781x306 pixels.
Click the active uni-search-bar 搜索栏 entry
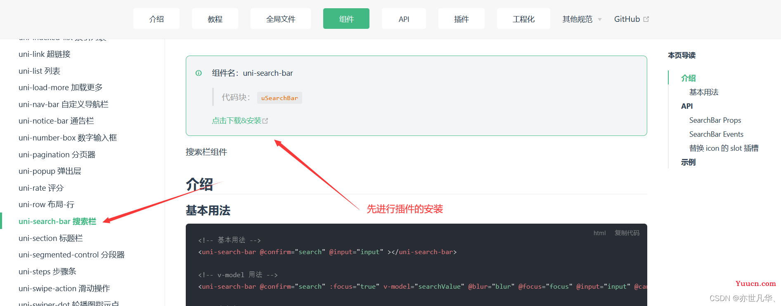(57, 221)
